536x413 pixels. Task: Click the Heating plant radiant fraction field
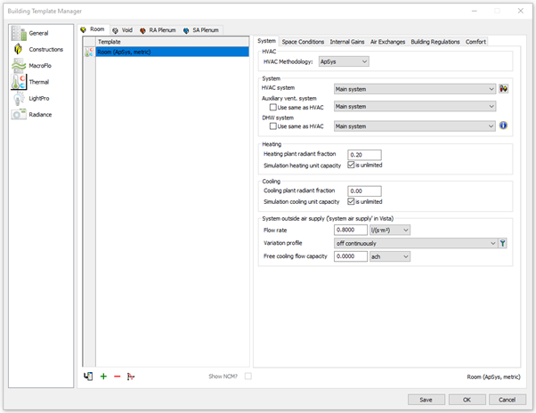(x=365, y=154)
